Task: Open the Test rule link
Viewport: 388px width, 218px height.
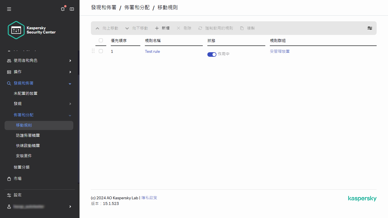Action: coord(152,51)
